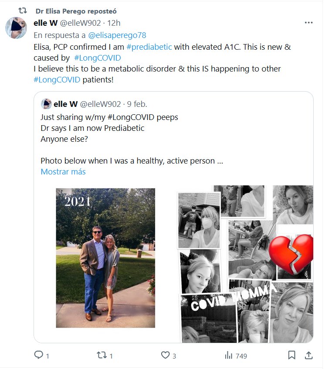The image size is (325, 369).
Task: Click the reply comment icon
Action: (x=39, y=355)
